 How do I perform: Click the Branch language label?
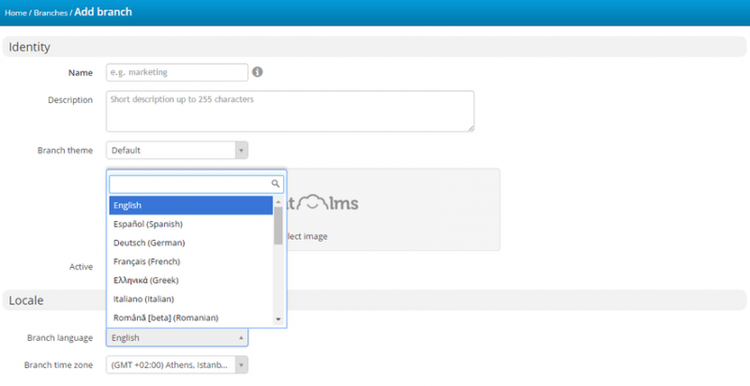click(60, 337)
